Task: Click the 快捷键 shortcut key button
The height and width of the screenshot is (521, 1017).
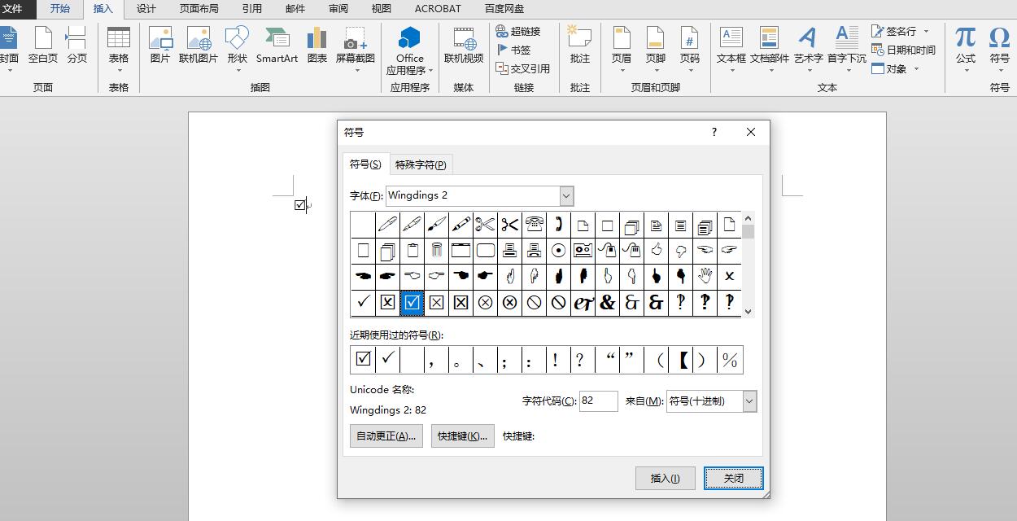Action: pyautogui.click(x=462, y=436)
